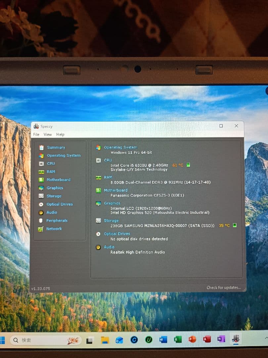Click the CPU heading in summary panel
268x358 pixels.
108,160
